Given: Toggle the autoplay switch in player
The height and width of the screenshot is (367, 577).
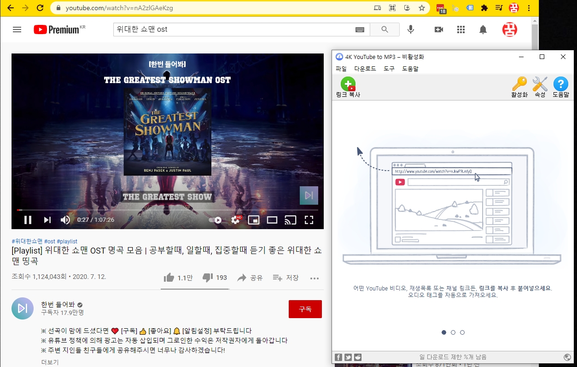Looking at the screenshot, I should pos(215,220).
